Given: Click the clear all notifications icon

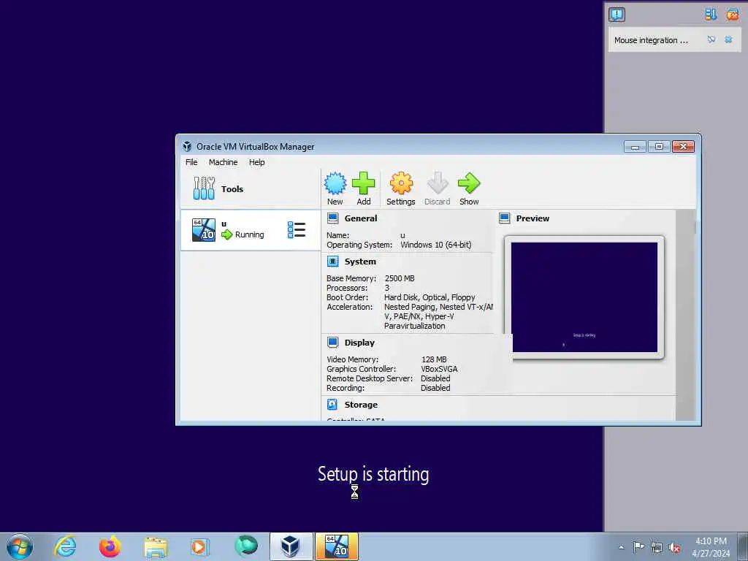Looking at the screenshot, I should pyautogui.click(x=732, y=15).
